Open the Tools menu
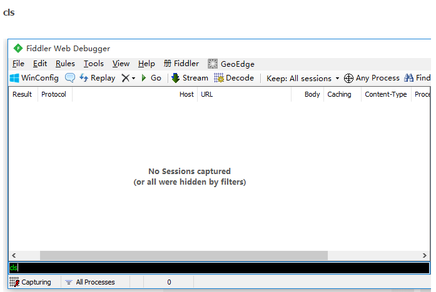This screenshot has width=436, height=292. (94, 64)
